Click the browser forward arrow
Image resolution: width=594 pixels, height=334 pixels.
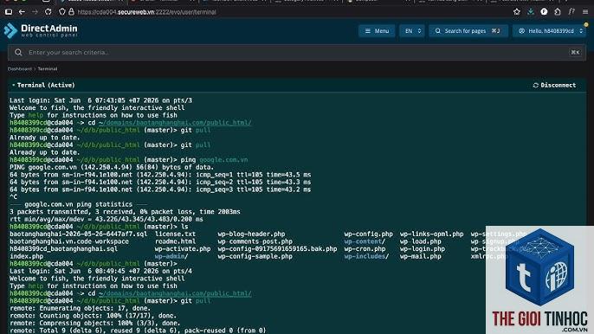35,12
